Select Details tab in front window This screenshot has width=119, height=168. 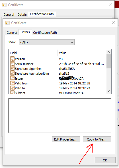pyautogui.click(x=25, y=32)
